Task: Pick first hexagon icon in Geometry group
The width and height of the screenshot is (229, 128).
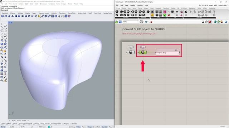Action: click(117, 12)
